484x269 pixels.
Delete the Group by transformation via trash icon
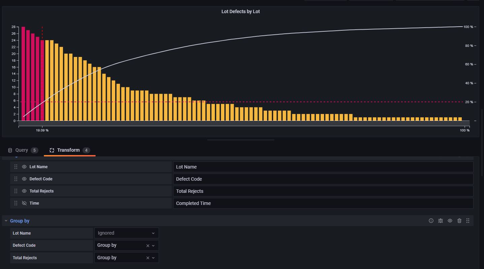[x=459, y=220]
